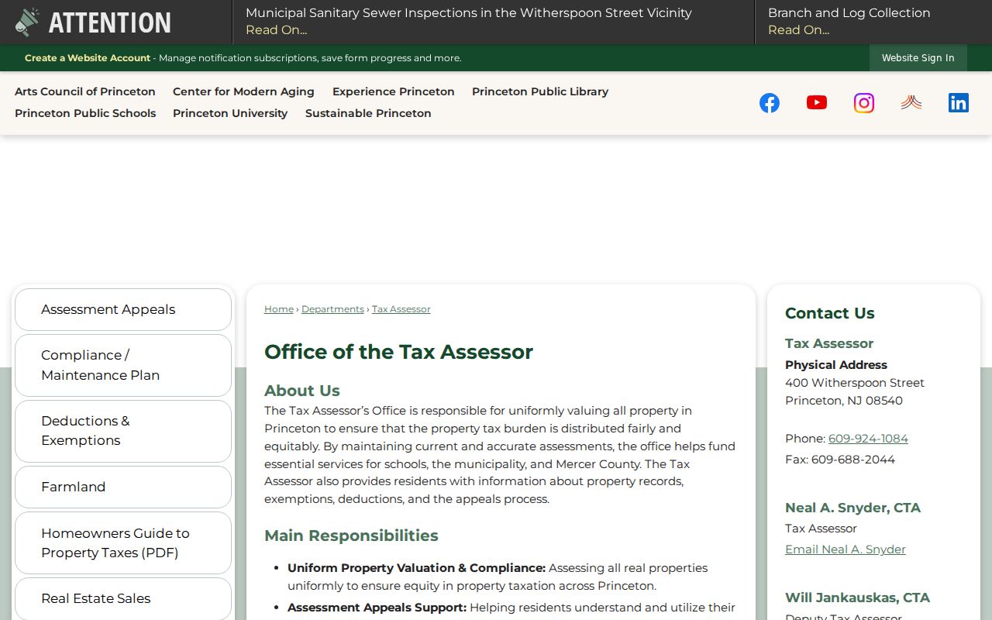
Task: Open Sustainable Princeton link
Action: pyautogui.click(x=368, y=113)
